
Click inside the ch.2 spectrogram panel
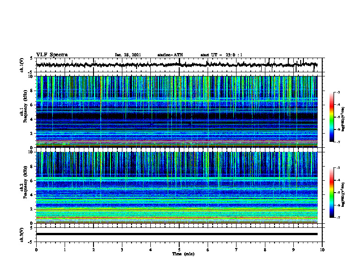176,188
